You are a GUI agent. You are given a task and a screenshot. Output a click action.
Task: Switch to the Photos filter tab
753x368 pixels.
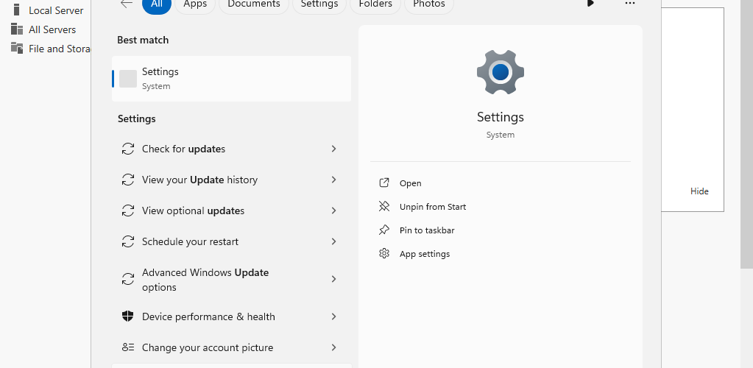pyautogui.click(x=429, y=5)
